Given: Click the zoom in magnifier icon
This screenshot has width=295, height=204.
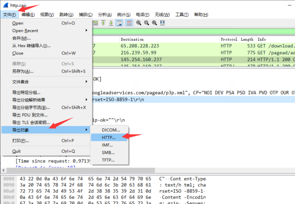Looking at the screenshot, I should click(x=138, y=23).
